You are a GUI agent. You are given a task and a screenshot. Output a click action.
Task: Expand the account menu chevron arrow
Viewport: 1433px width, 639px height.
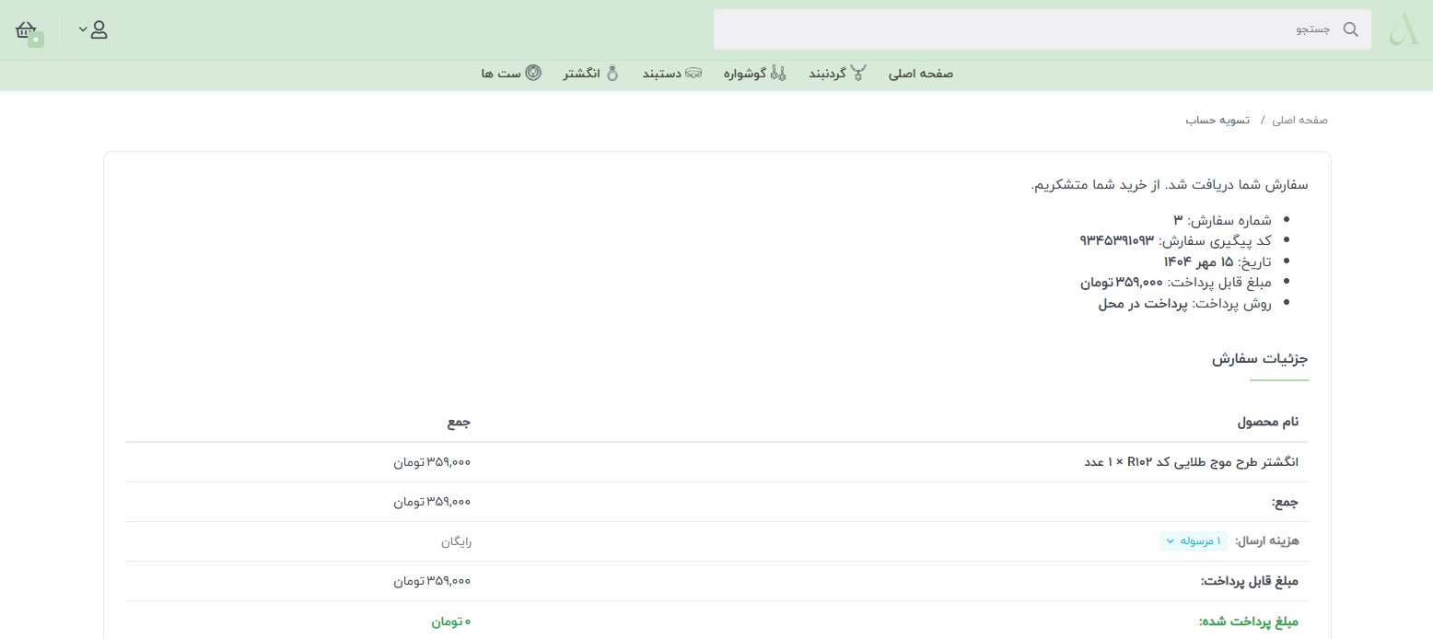pos(82,29)
